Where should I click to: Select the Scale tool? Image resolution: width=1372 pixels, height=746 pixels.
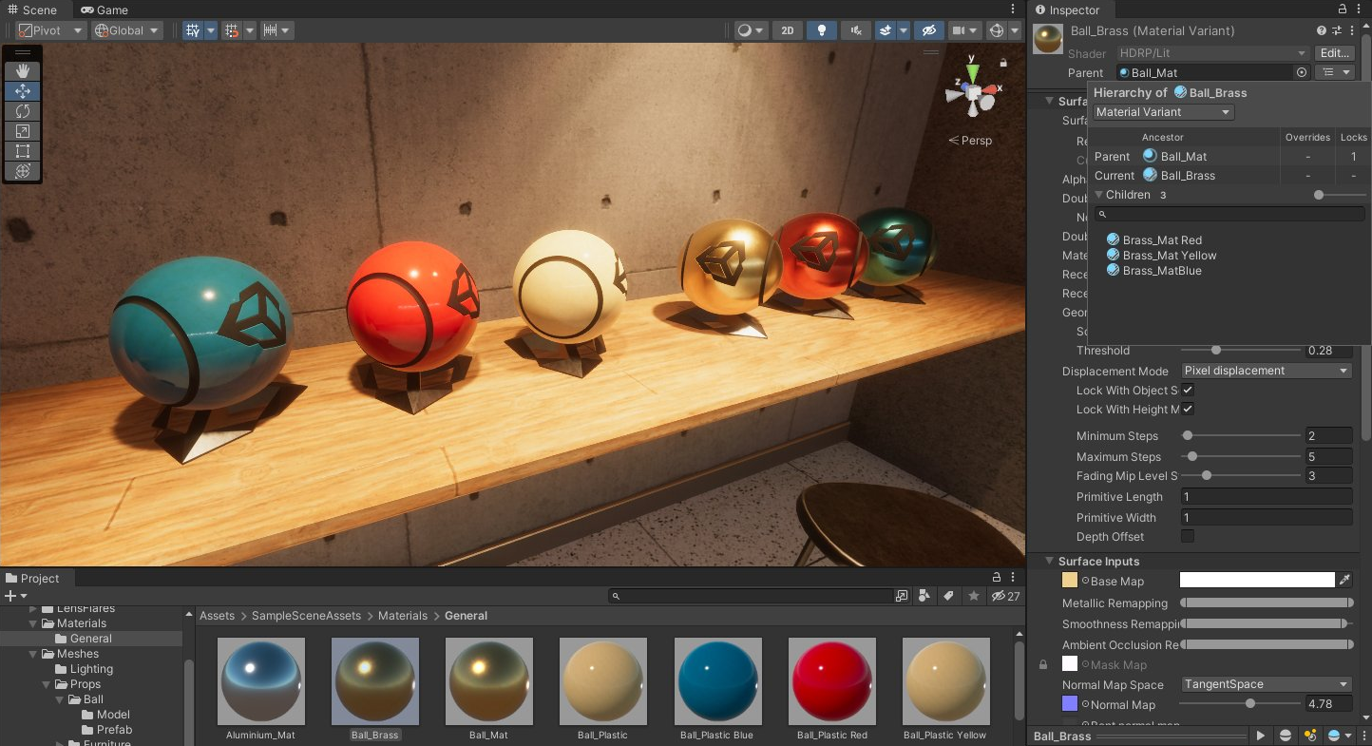coord(23,131)
